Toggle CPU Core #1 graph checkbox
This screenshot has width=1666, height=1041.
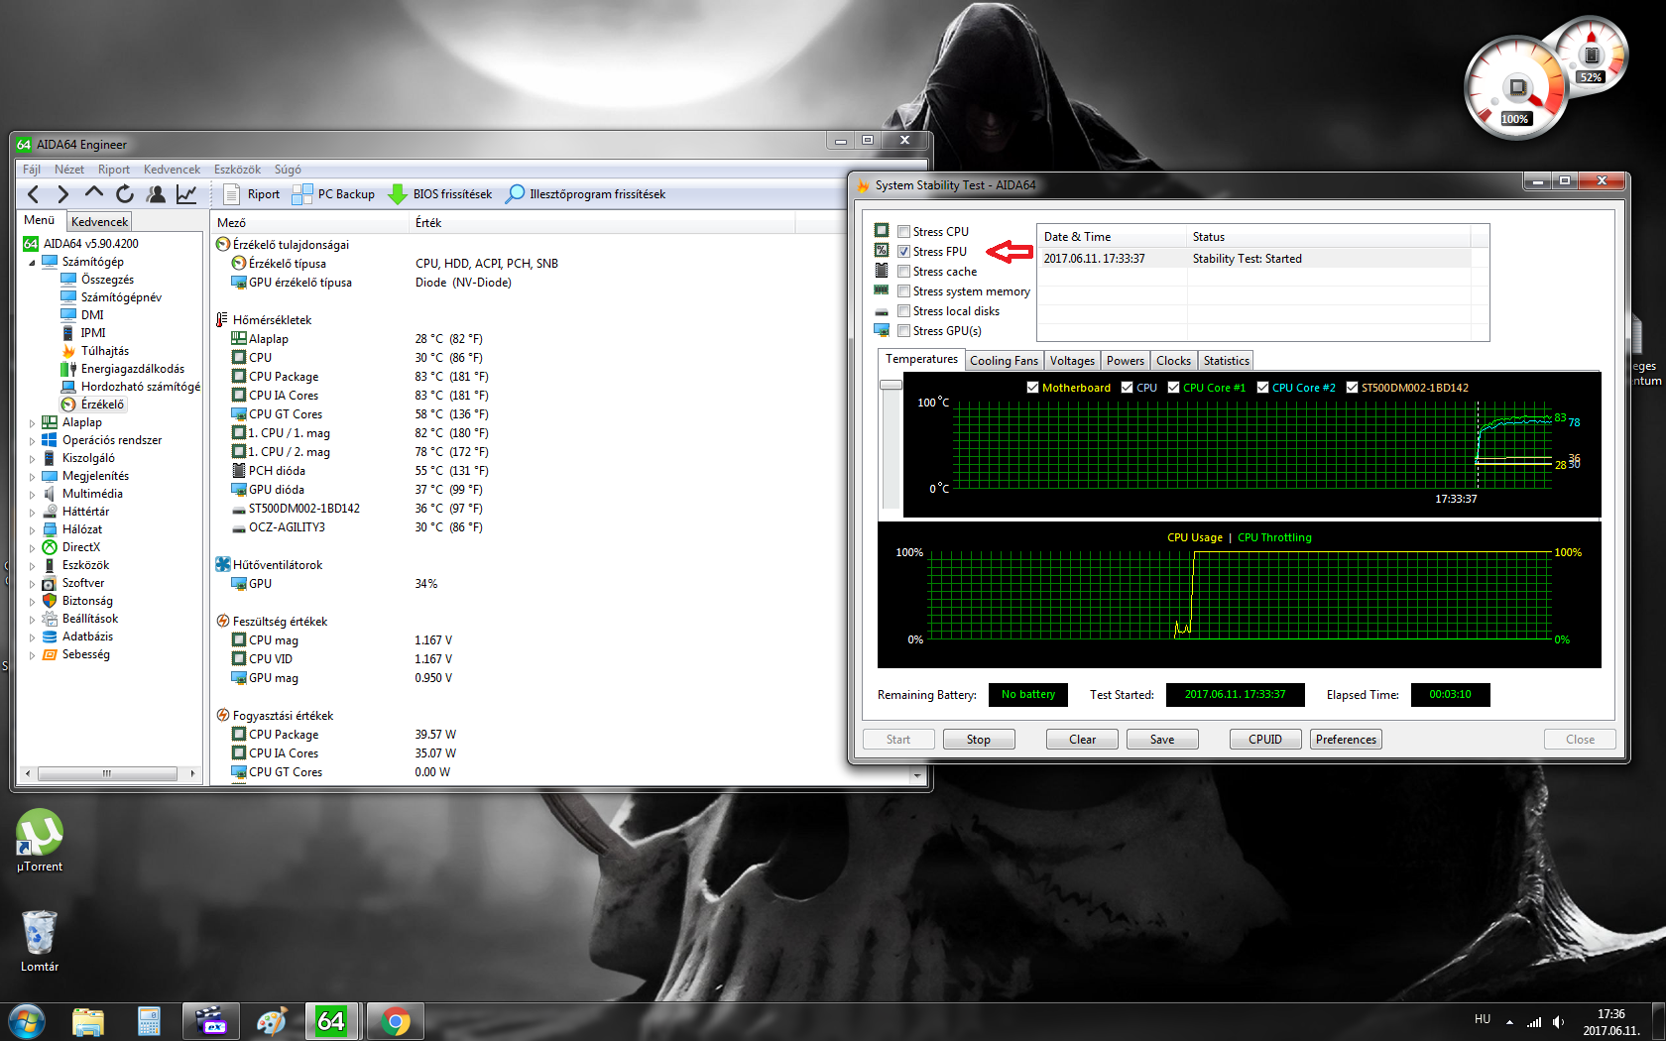(x=1173, y=388)
